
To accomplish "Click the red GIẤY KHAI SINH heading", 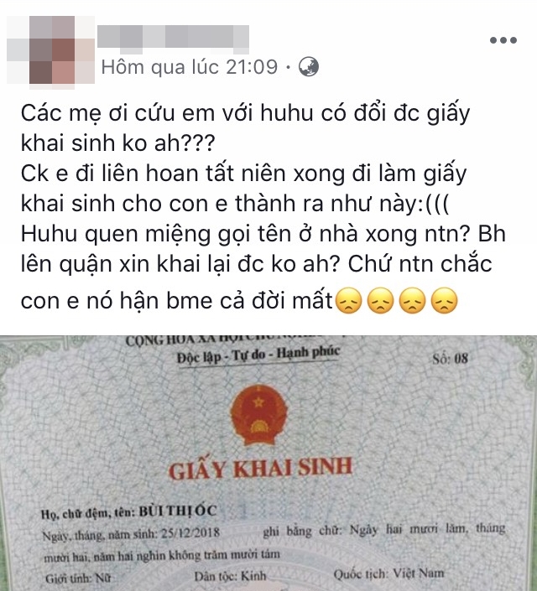I will point(260,469).
